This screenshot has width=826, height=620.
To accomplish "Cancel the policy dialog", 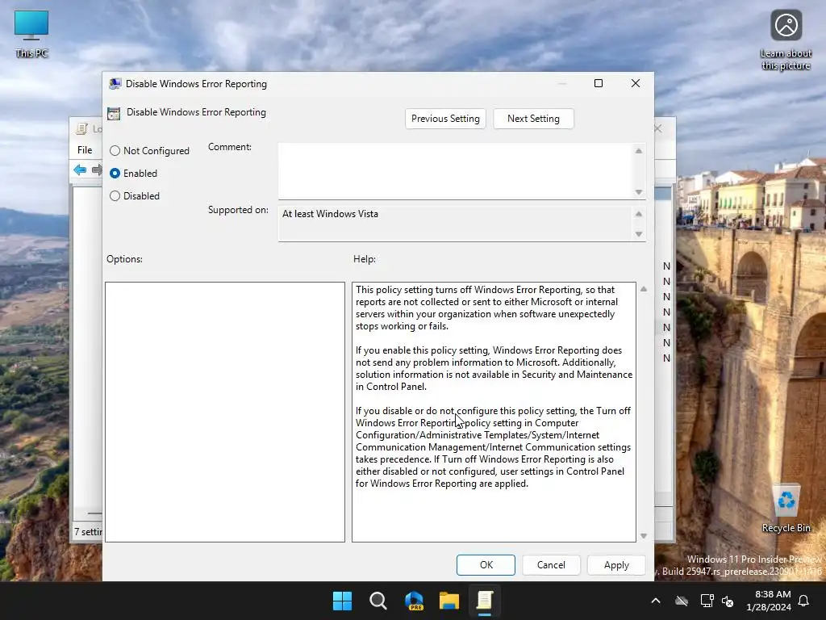I will coord(551,565).
